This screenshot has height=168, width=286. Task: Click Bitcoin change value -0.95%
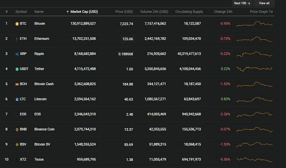[x=225, y=23]
